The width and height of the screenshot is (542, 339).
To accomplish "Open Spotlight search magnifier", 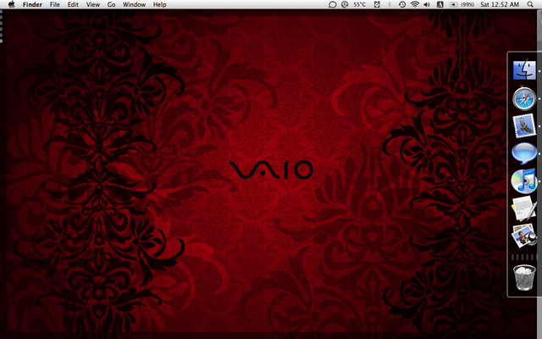I will click(530, 4).
